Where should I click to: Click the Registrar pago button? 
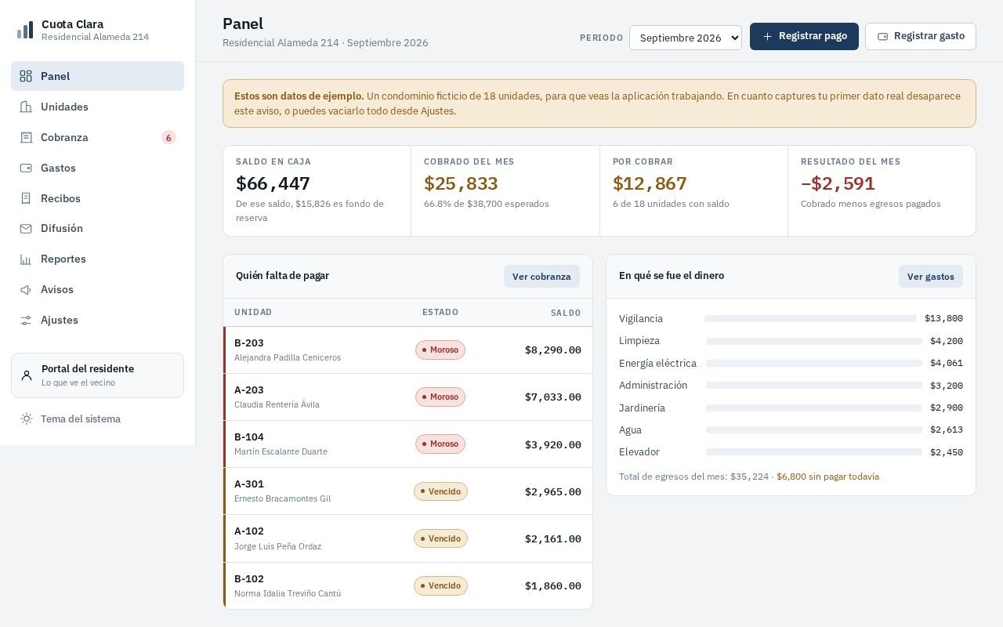pyautogui.click(x=804, y=36)
